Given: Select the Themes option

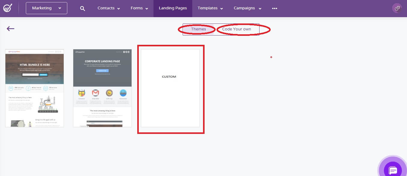Looking at the screenshot, I should [199, 29].
